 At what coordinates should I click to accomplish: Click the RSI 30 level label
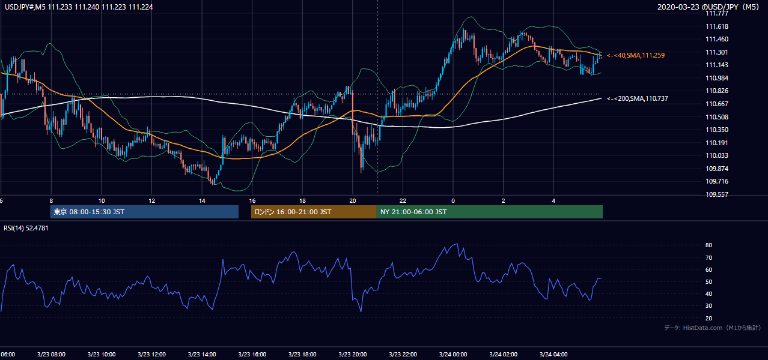pyautogui.click(x=709, y=307)
